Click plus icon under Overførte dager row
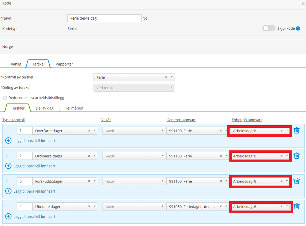This screenshot has height=226, width=306. [x=8, y=141]
